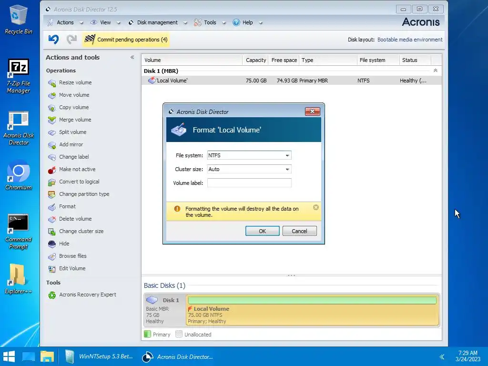Close the Format dialog window
488x366 pixels.
coord(313,112)
